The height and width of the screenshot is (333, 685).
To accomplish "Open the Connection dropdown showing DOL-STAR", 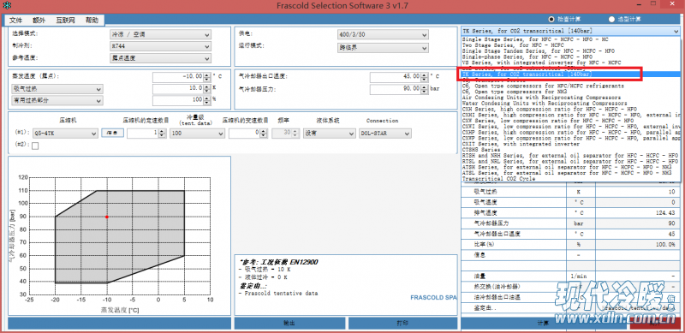I will click(x=385, y=134).
